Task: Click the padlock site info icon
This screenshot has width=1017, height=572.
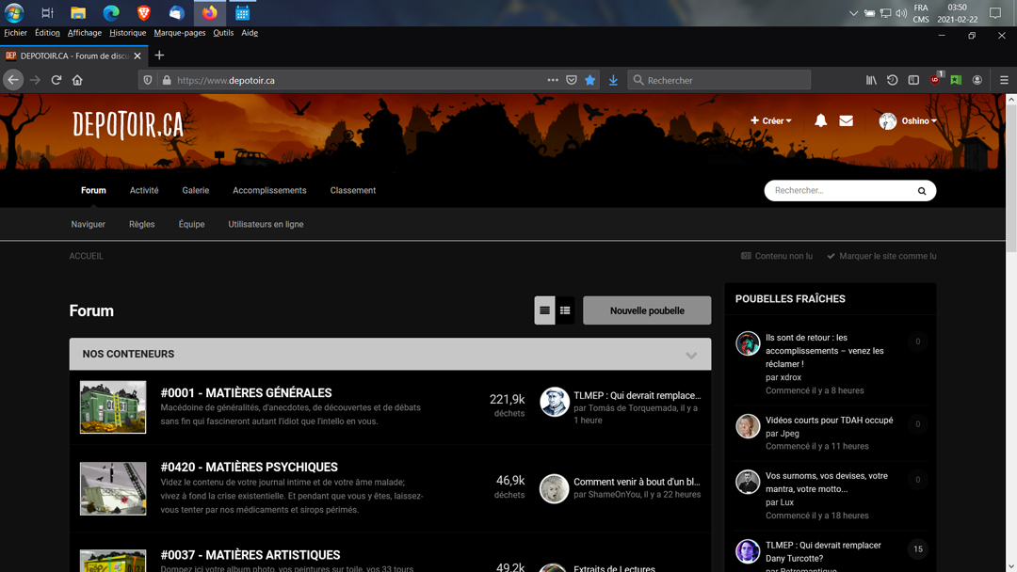Action: coord(167,80)
